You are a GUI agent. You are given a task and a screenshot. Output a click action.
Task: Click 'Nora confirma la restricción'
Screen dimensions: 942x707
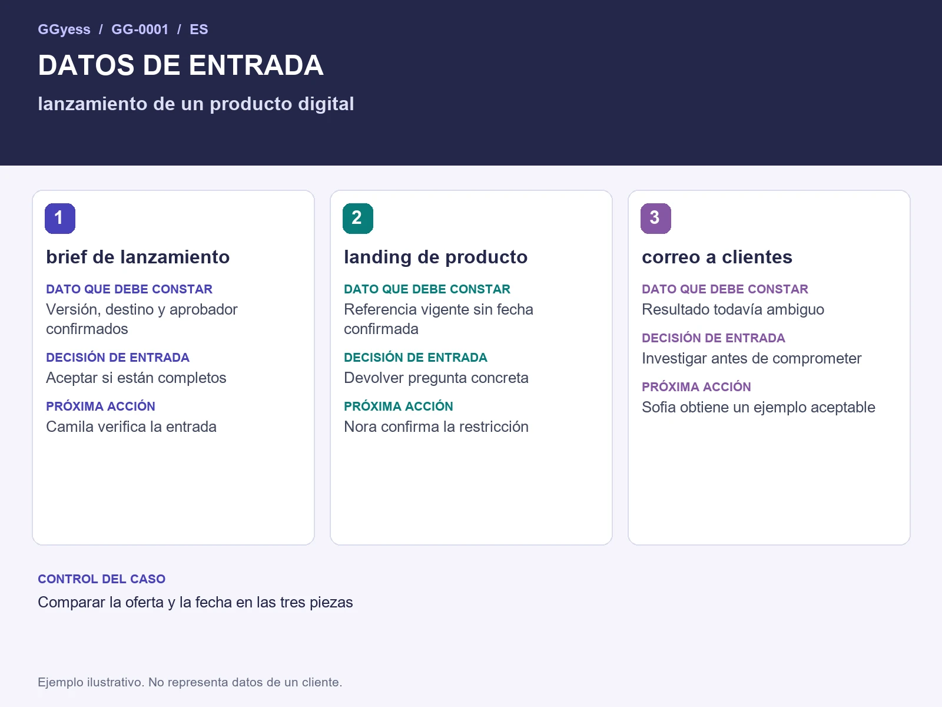pos(436,427)
